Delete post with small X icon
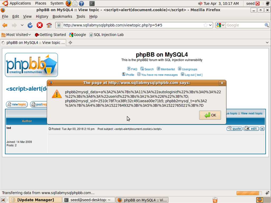This screenshot has width=271, height=203. click(x=262, y=129)
